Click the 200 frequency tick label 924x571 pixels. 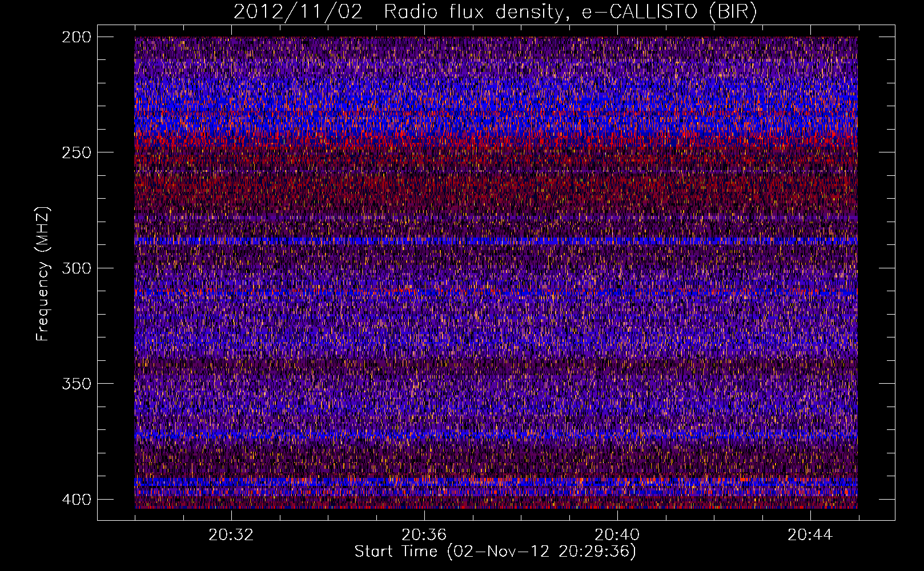76,37
